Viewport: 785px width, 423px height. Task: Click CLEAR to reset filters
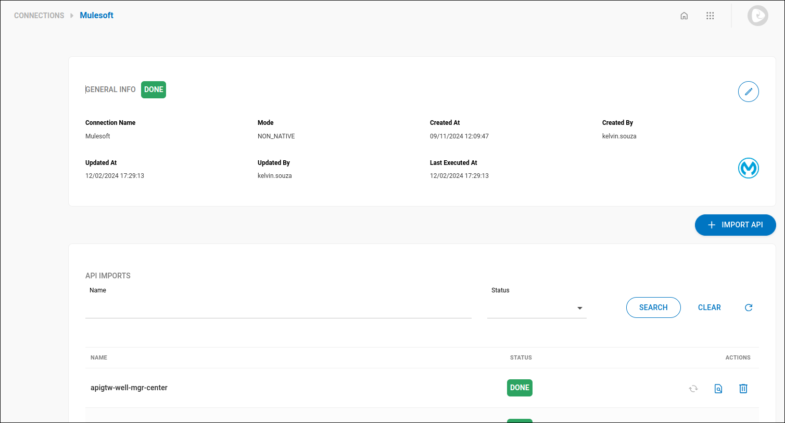coord(709,307)
